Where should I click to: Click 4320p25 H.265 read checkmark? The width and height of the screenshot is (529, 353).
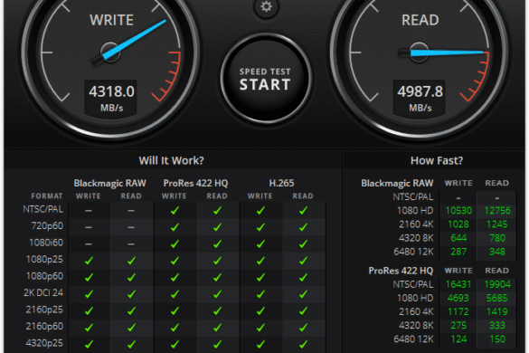click(303, 344)
